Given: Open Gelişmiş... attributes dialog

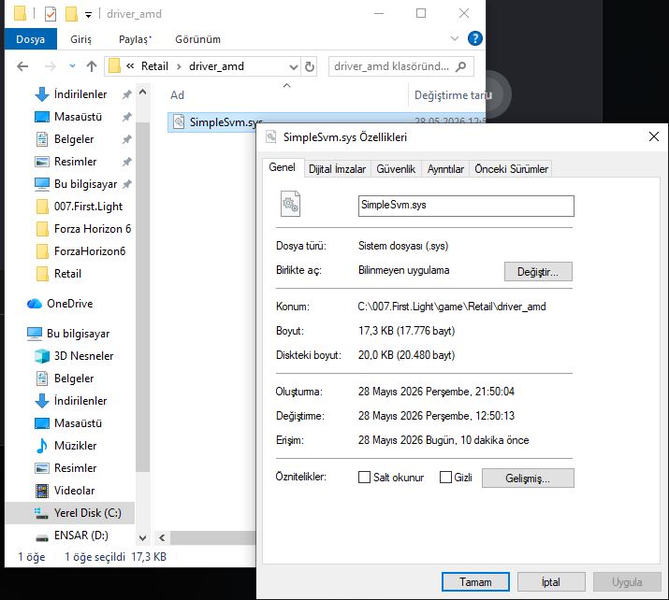Looking at the screenshot, I should (528, 479).
